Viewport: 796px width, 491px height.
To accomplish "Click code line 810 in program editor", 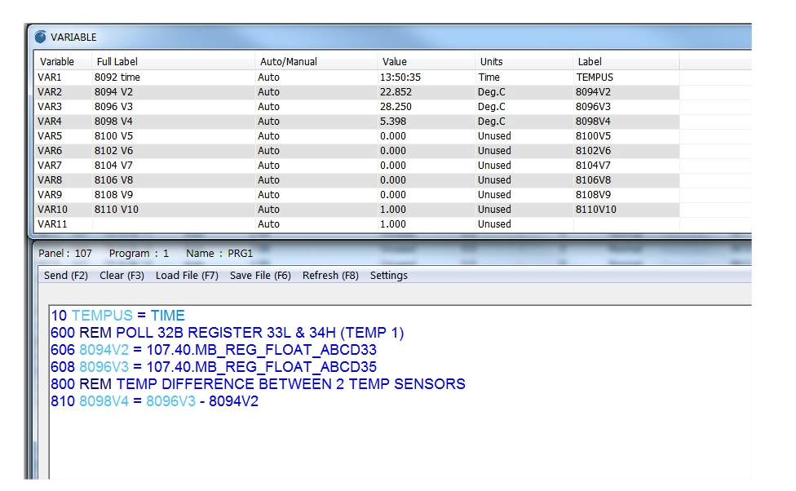I will click(155, 401).
